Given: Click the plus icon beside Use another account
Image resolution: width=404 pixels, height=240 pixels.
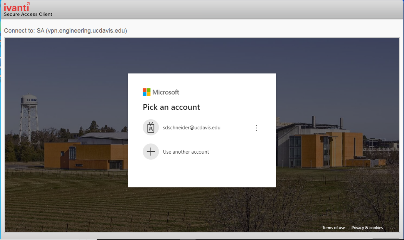Looking at the screenshot, I should pyautogui.click(x=151, y=152).
